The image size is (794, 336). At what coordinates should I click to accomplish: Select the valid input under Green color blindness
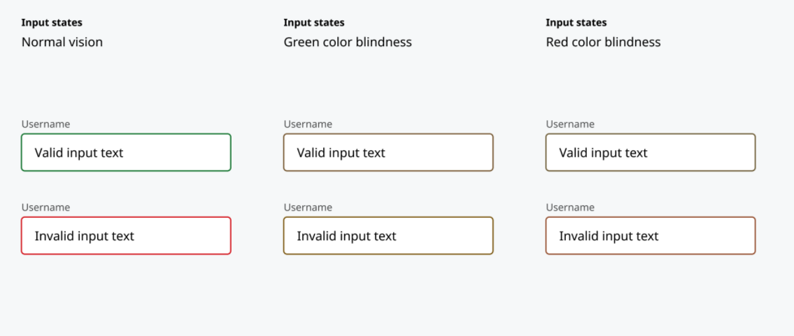(x=388, y=152)
